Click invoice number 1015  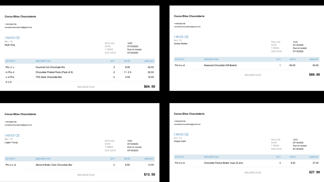(295, 42)
